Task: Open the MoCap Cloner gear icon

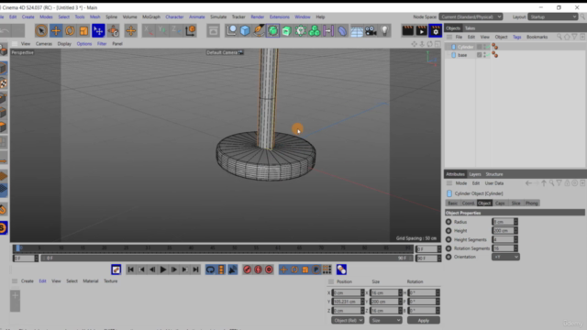Action: (x=301, y=30)
